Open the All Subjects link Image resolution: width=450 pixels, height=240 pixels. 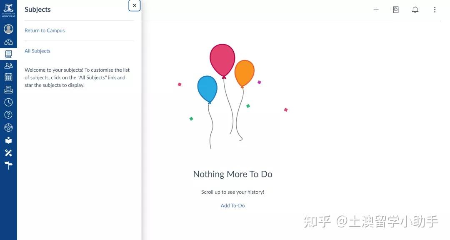(37, 50)
